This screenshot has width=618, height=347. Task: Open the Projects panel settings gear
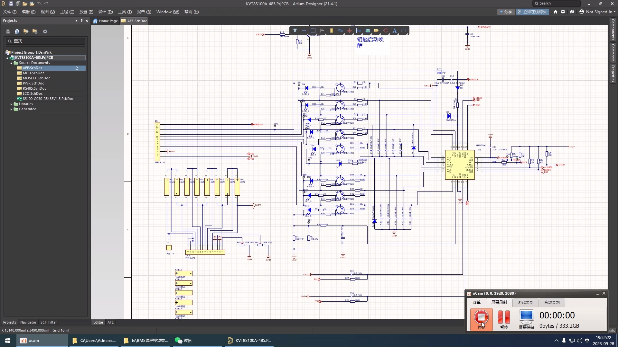[x=45, y=31]
